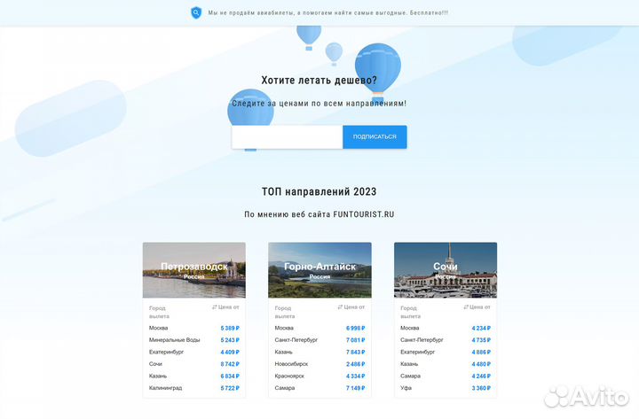Click the swap arrows icon in Петрозаводск card

215,307
